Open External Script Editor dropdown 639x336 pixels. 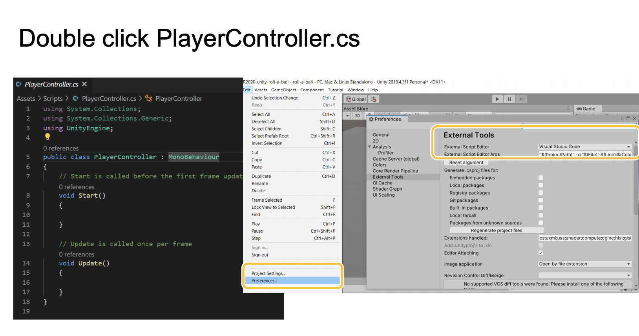[x=585, y=147]
